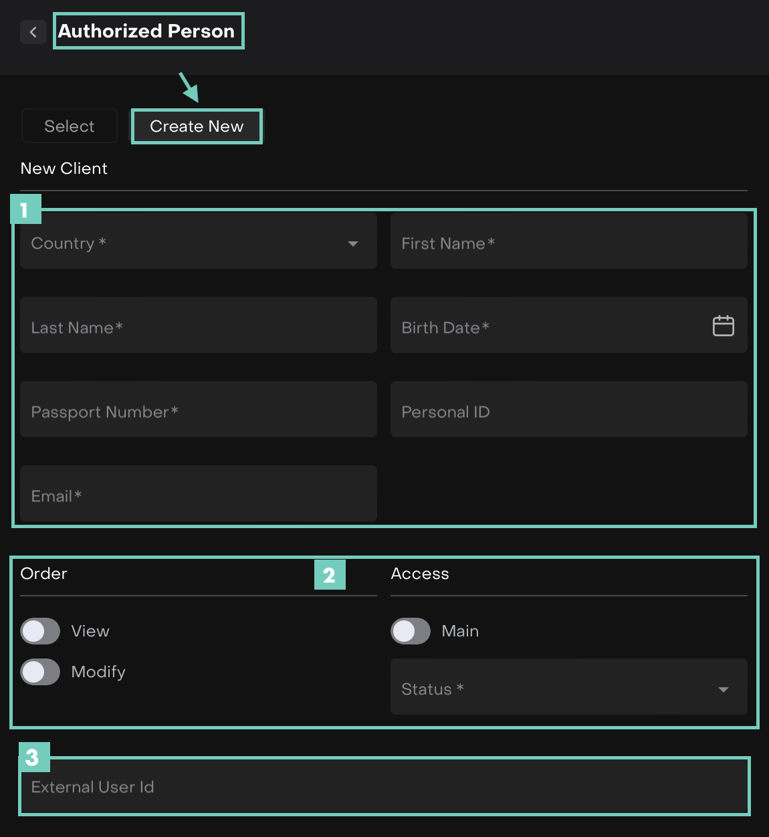The width and height of the screenshot is (769, 837).
Task: Enable the Modify order toggle
Action: point(40,672)
